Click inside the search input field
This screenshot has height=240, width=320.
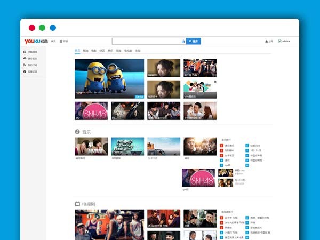[x=146, y=41]
